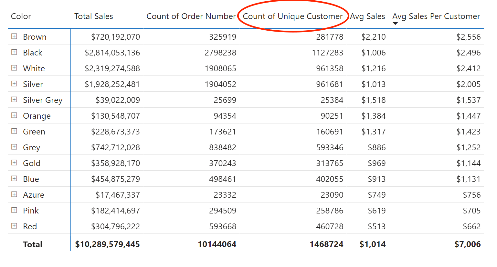Expand the Azure row

pos(14,194)
